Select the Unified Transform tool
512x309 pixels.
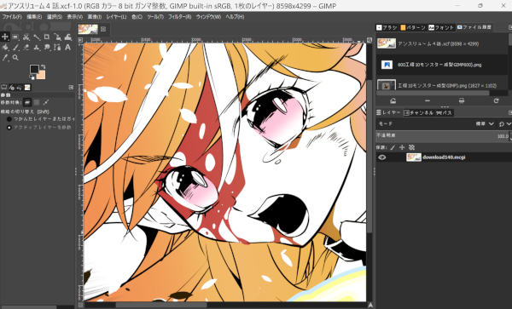tap(57, 37)
